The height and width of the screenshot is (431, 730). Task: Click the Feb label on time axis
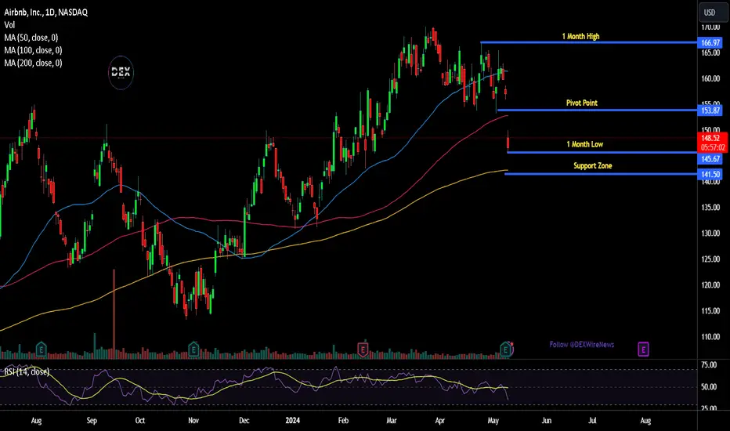343,421
